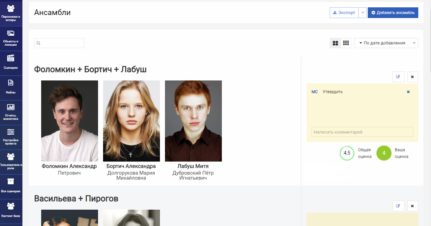Image resolution: width=431 pixels, height=226 pixels.
Task: Click the Ансамбли page title
Action: pyautogui.click(x=53, y=13)
